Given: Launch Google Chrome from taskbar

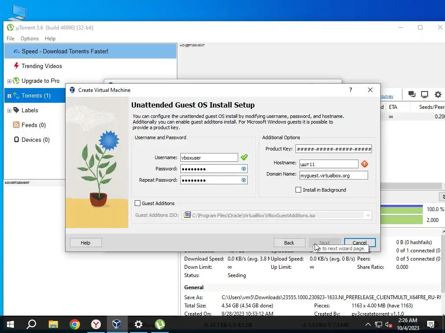Looking at the screenshot, I should tap(75, 324).
